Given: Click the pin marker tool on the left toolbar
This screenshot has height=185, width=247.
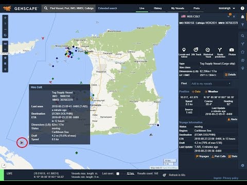Looking at the screenshot, I should 5,69.
